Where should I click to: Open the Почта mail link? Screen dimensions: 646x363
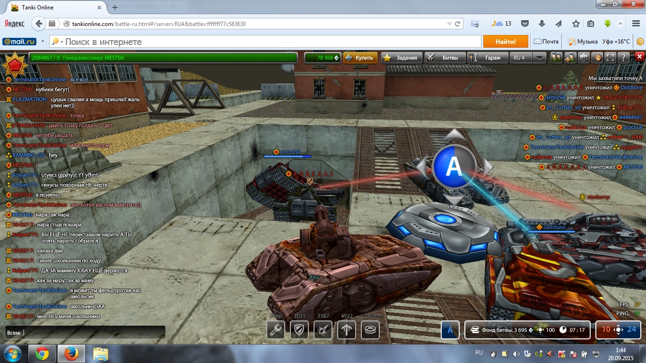[546, 42]
